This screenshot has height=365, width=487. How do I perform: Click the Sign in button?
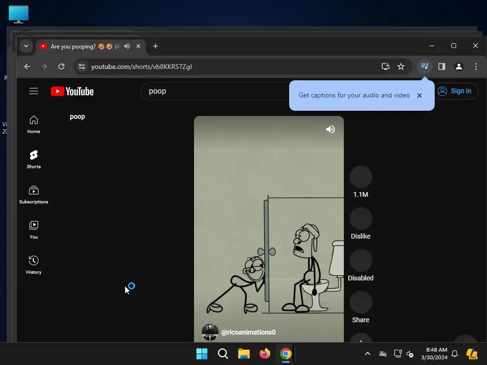coord(455,91)
